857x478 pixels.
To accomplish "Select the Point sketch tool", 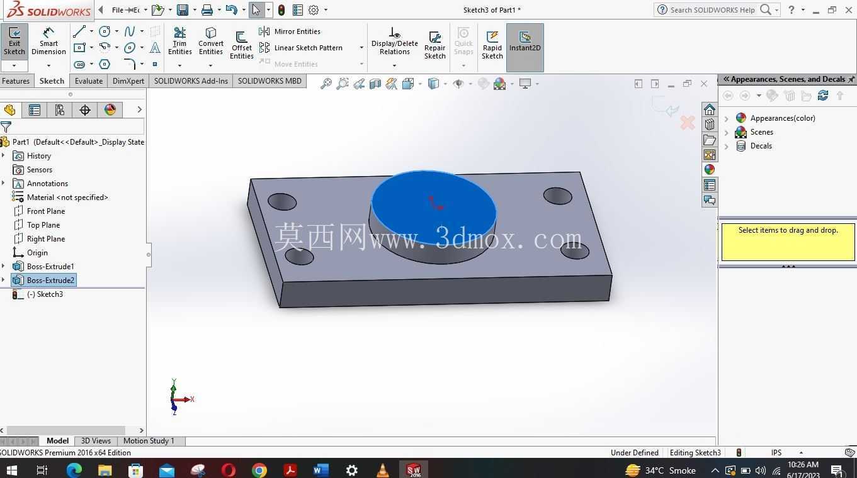I will (155, 64).
